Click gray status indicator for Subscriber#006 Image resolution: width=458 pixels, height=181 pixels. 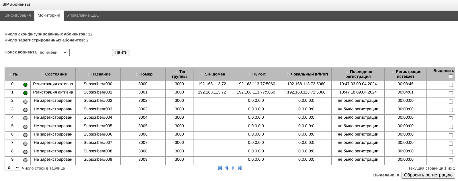point(25,135)
